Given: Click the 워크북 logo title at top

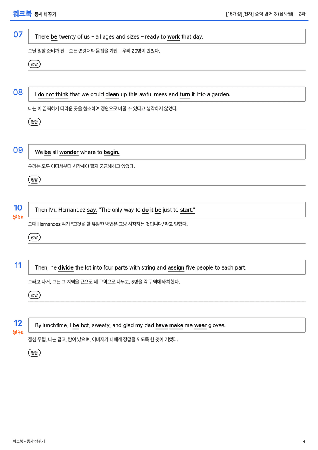Looking at the screenshot, I should 22,14.
